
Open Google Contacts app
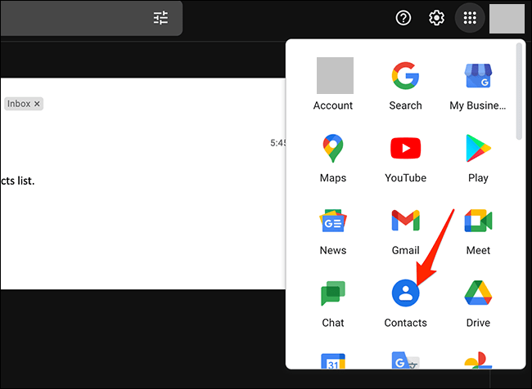tap(405, 303)
